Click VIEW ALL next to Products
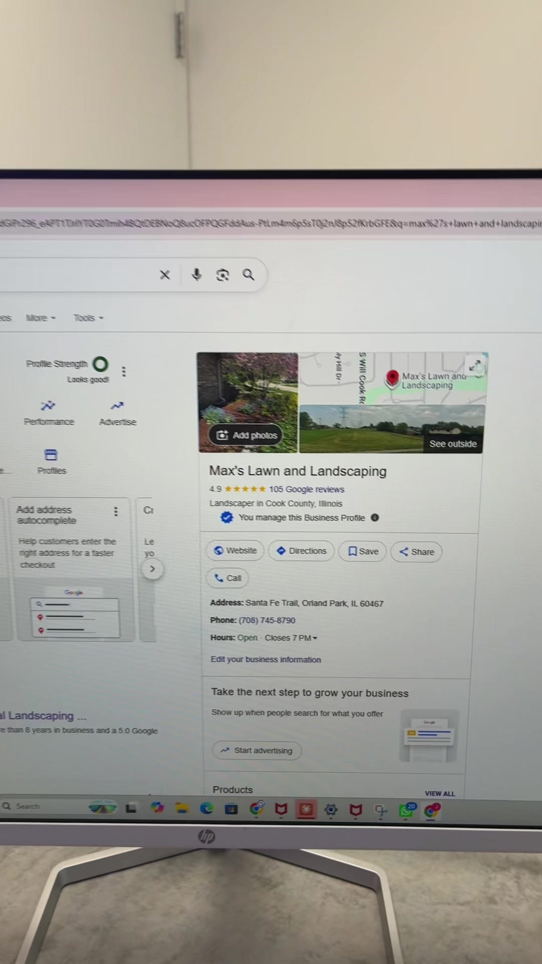The image size is (542, 964). click(x=440, y=793)
